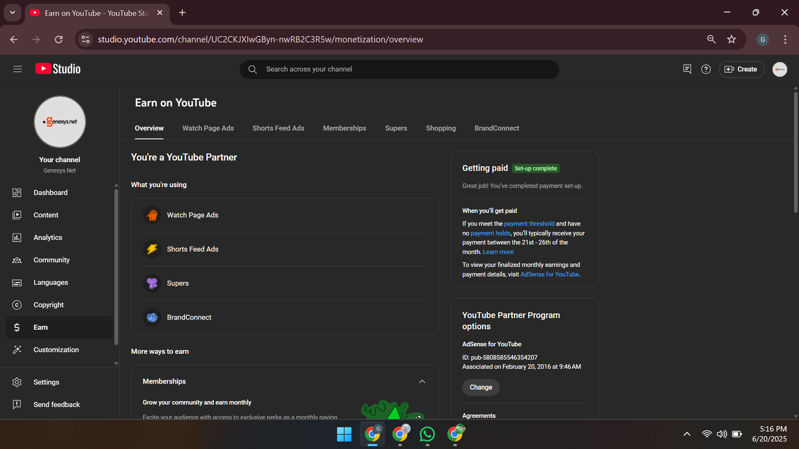The width and height of the screenshot is (799, 449).
Task: Open the Windows Start menu
Action: coord(344,434)
